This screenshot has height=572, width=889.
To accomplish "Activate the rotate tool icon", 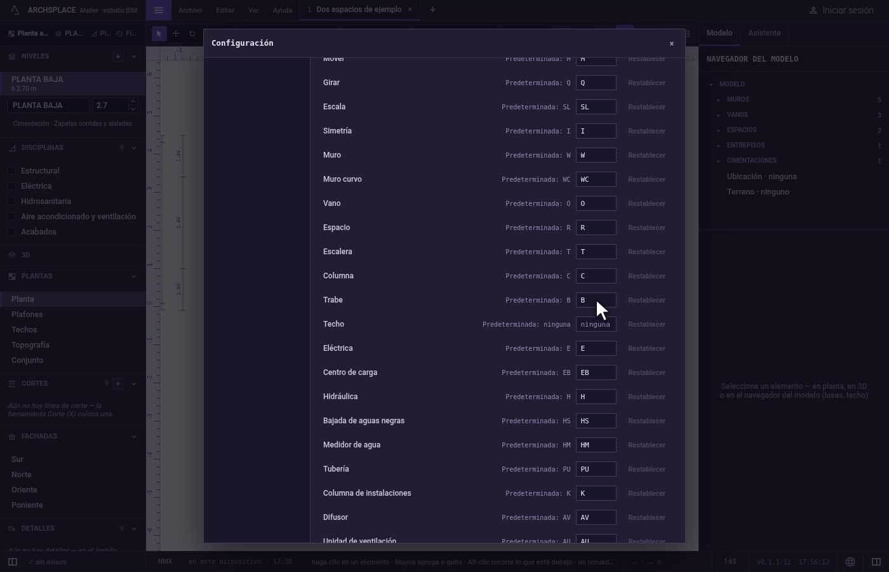I will (x=192, y=34).
